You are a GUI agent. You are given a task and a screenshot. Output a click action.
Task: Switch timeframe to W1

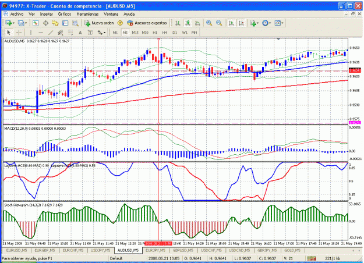click(x=185, y=33)
